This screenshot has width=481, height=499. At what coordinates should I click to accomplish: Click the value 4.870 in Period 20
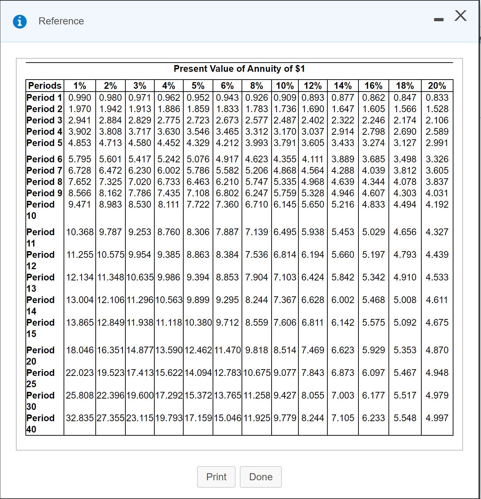[437, 350]
